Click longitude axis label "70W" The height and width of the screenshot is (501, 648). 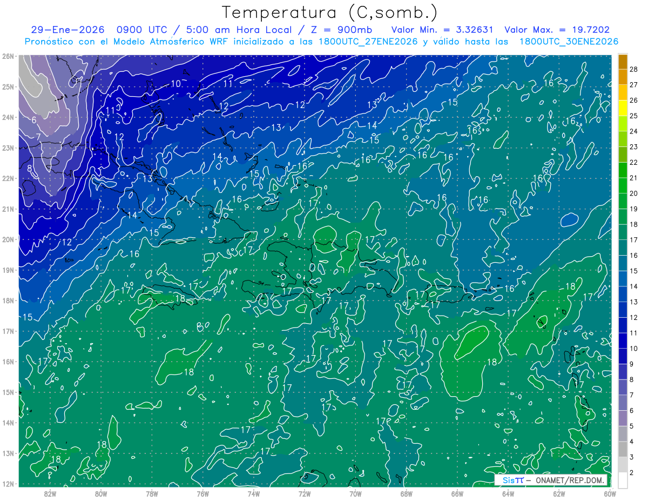[355, 493]
